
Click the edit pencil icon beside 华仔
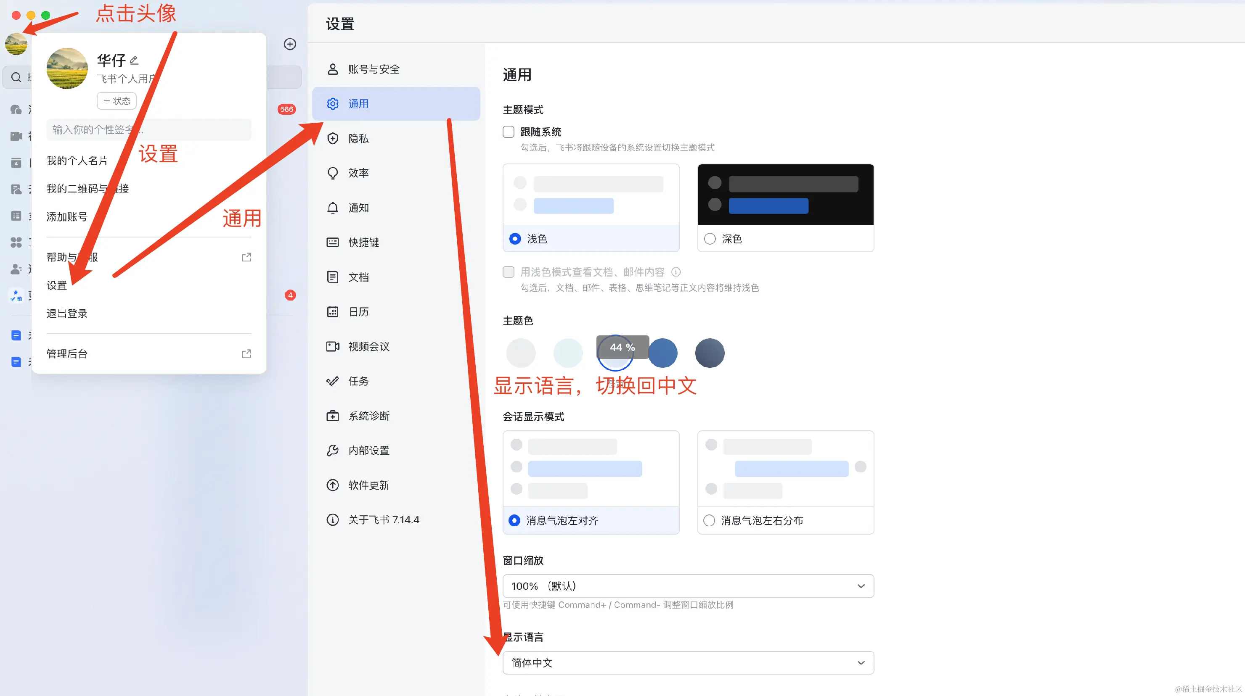[134, 61]
